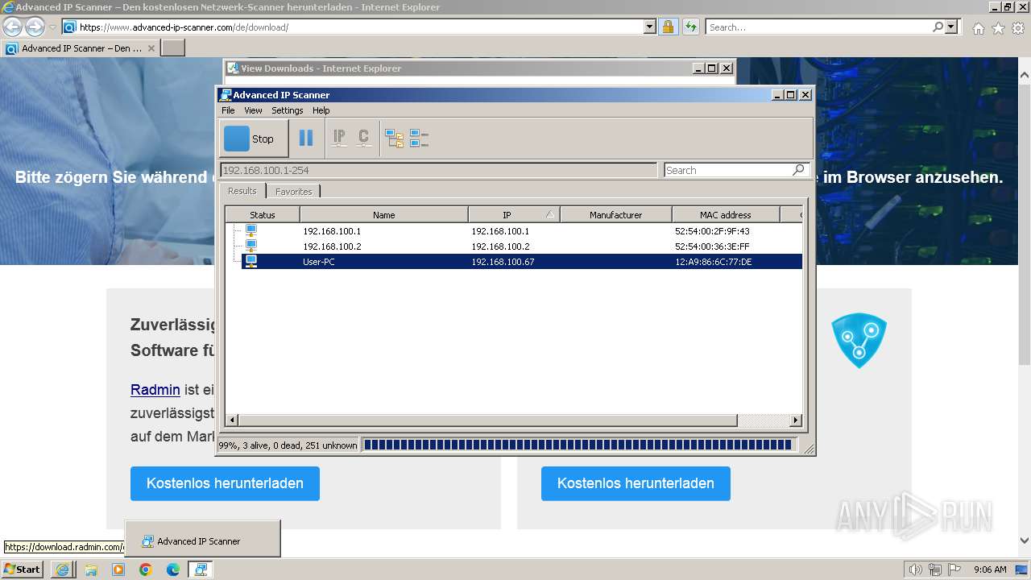The height and width of the screenshot is (580, 1031).
Task: Click the computer icon for 192.168.100.2
Action: [x=251, y=246]
